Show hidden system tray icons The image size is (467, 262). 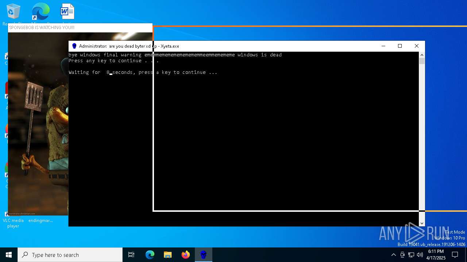click(393, 255)
